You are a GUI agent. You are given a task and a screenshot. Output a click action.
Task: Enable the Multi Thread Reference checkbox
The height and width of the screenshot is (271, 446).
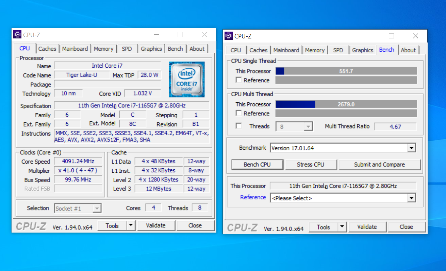coord(239,113)
